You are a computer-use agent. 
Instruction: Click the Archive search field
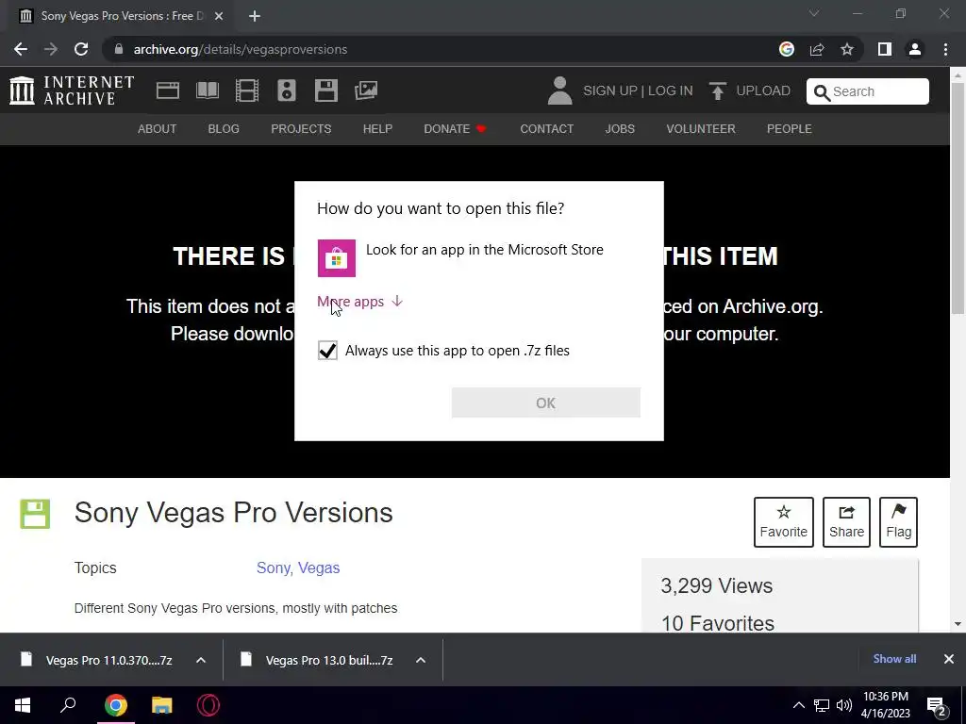click(868, 91)
